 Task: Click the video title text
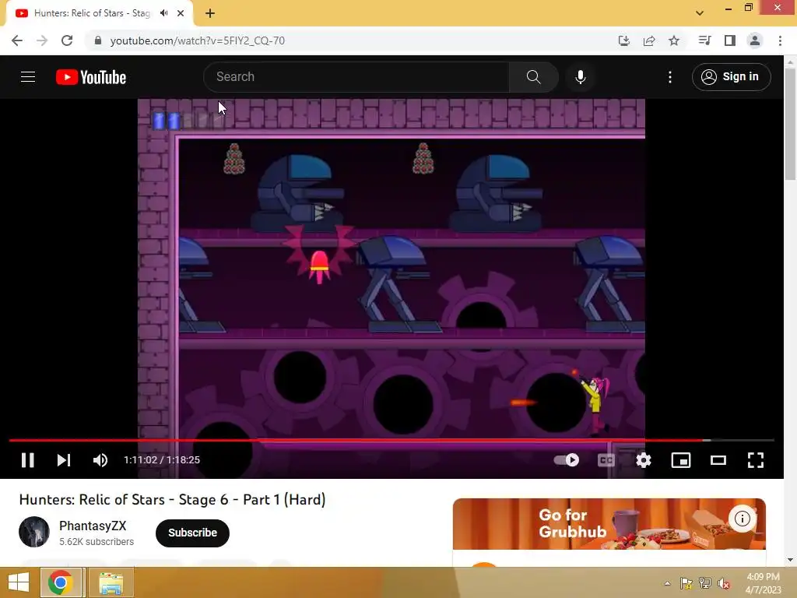tap(172, 500)
